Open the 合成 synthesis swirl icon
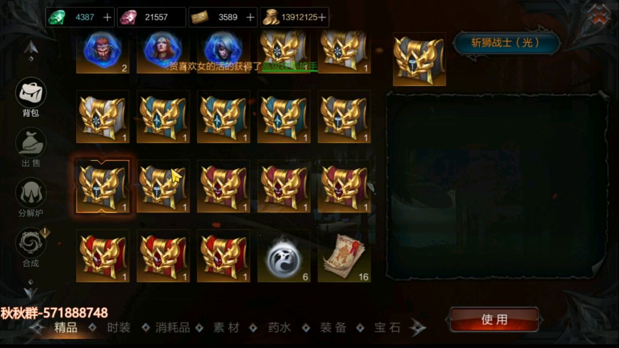619x348 pixels. coord(31,243)
